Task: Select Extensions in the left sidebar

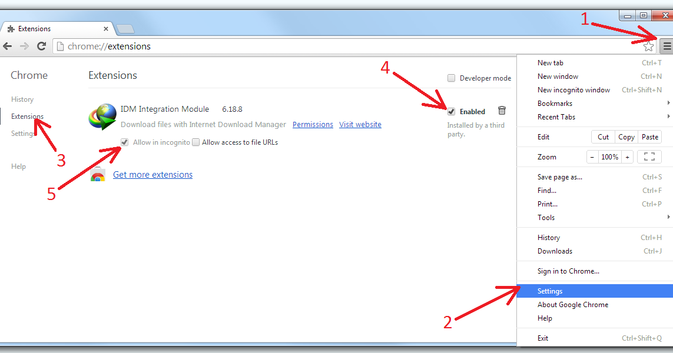Action: click(x=27, y=116)
